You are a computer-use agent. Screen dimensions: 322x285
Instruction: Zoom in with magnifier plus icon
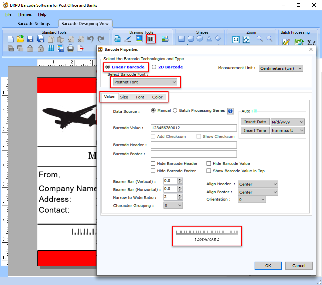(260, 38)
